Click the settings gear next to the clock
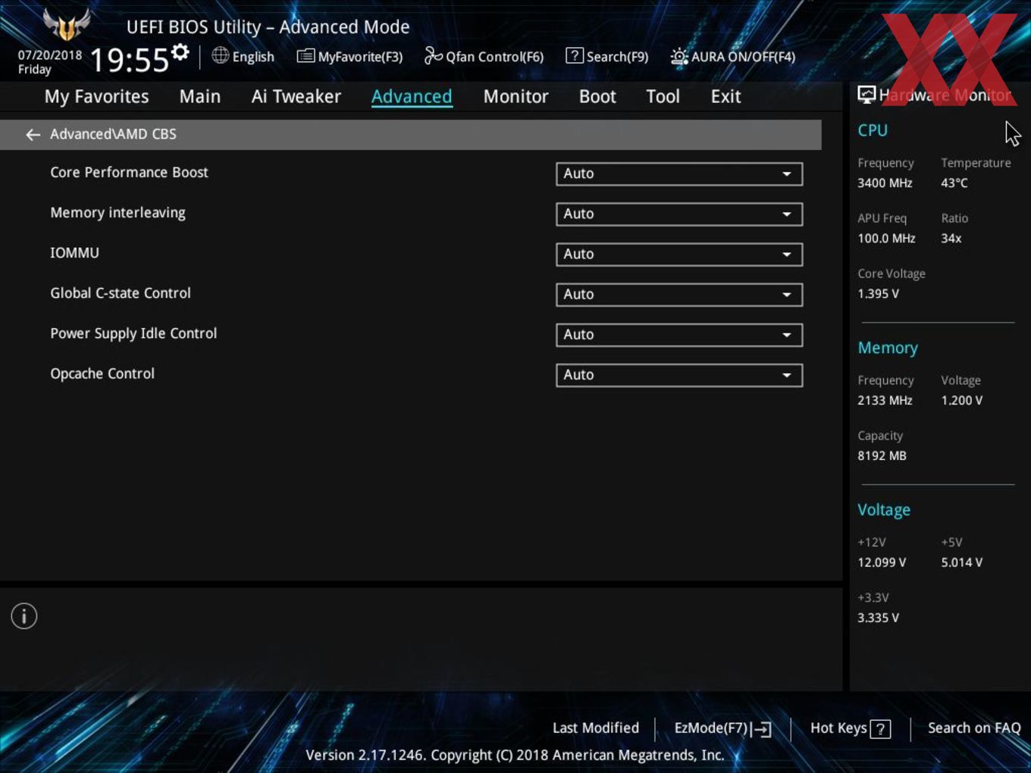 (180, 52)
